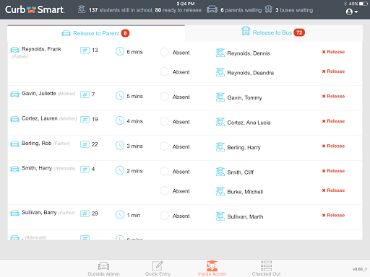
Task: Click the 6 parents waiting status text
Action: [x=241, y=10]
